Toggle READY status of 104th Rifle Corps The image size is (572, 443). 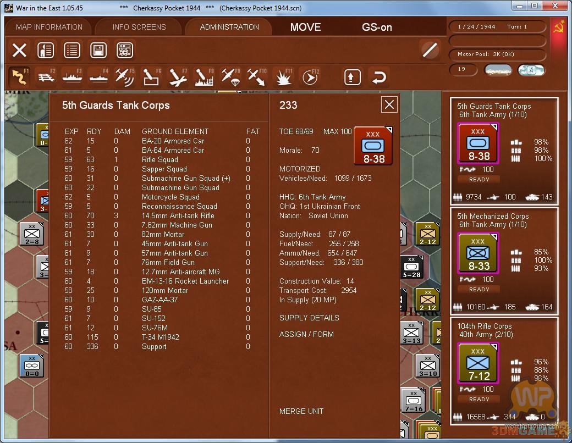click(479, 400)
